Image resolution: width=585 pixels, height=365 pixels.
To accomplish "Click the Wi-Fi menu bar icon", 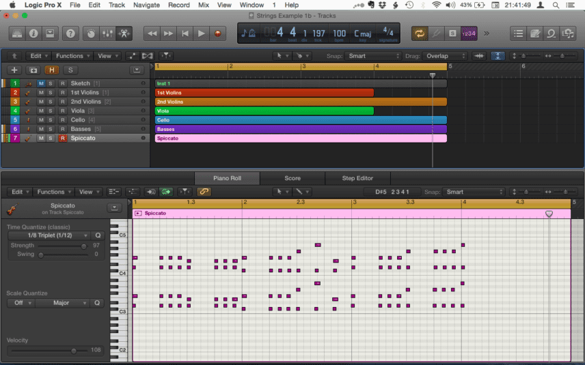I will pos(436,5).
